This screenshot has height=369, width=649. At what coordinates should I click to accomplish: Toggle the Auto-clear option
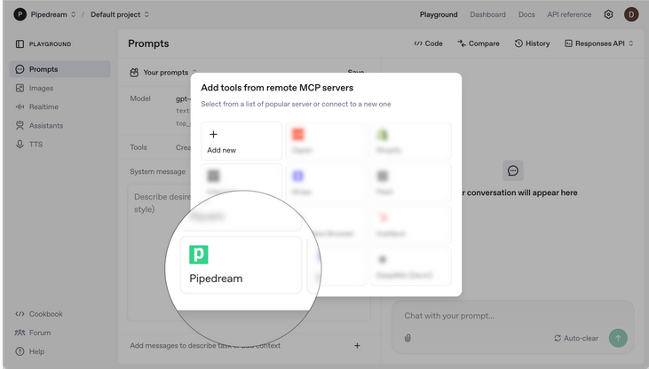pos(576,338)
